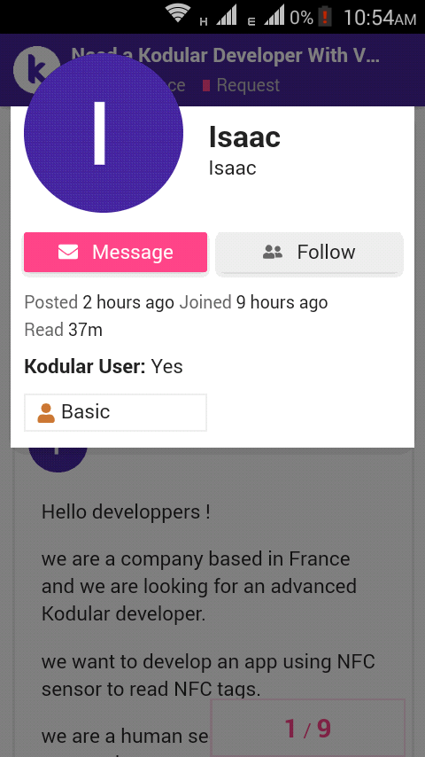This screenshot has width=425, height=757.
Task: Click the Joined 9 hours ago text
Action: (254, 302)
